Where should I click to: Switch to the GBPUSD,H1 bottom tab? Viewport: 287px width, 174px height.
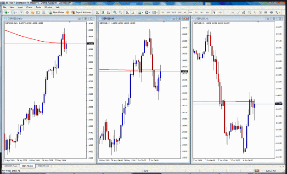coord(43,166)
